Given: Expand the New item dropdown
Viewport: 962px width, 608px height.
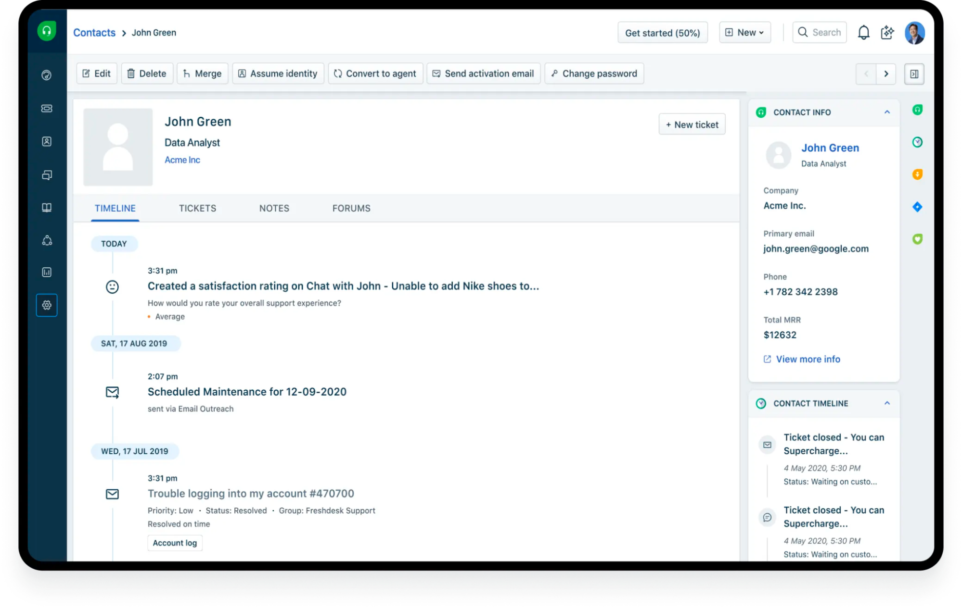Looking at the screenshot, I should (x=745, y=32).
